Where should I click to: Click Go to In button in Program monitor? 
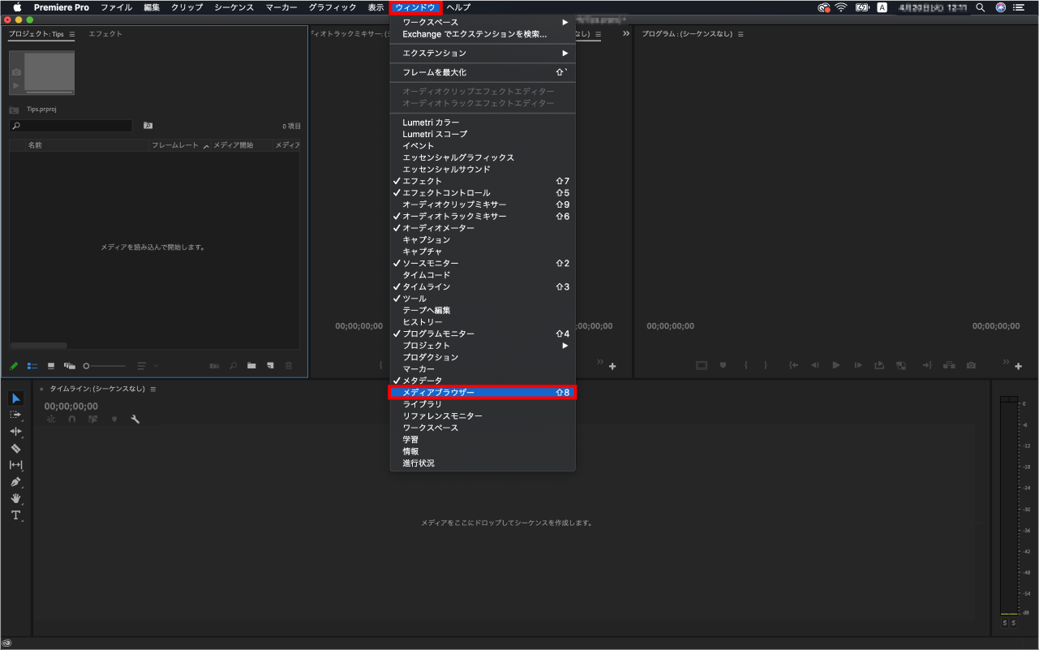pyautogui.click(x=794, y=365)
